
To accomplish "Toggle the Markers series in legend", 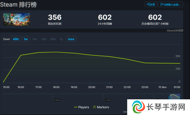I will (101, 107).
